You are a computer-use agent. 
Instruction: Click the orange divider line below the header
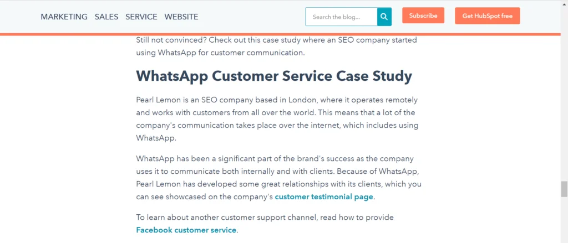(280, 34)
